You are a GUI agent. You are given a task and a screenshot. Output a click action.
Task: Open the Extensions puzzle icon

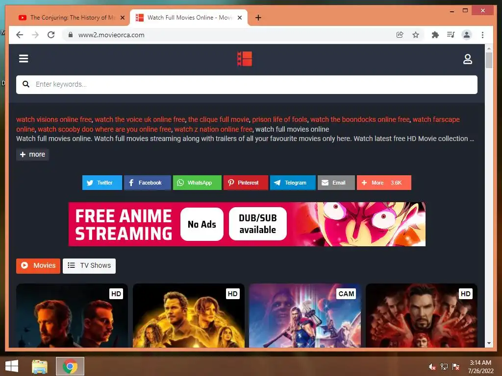435,35
